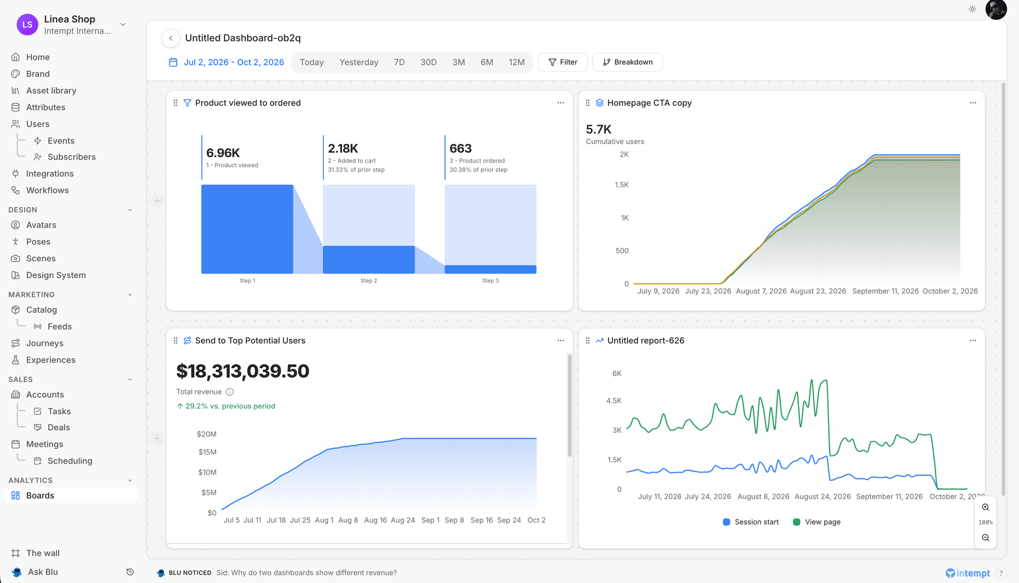Grab the drag handle of Untitled report-626
Viewport: 1019px width, 583px height.
[588, 341]
